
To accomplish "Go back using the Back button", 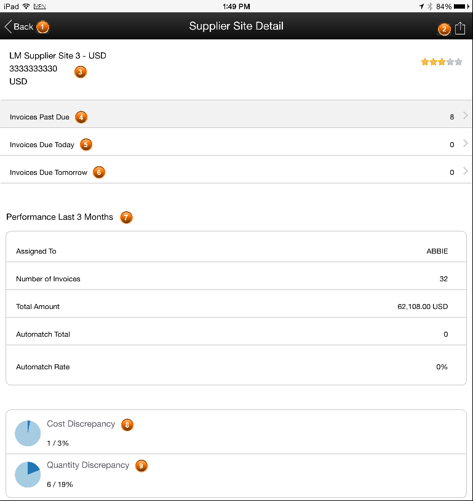I will [19, 26].
